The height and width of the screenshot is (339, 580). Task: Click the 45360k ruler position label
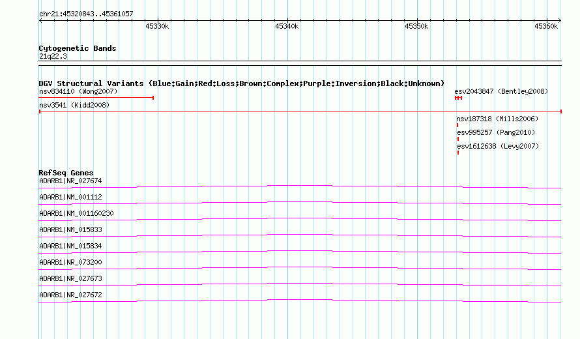pos(546,26)
